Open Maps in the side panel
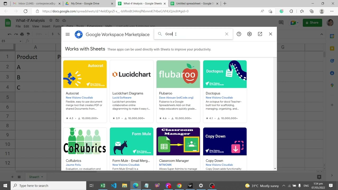 tap(332, 85)
